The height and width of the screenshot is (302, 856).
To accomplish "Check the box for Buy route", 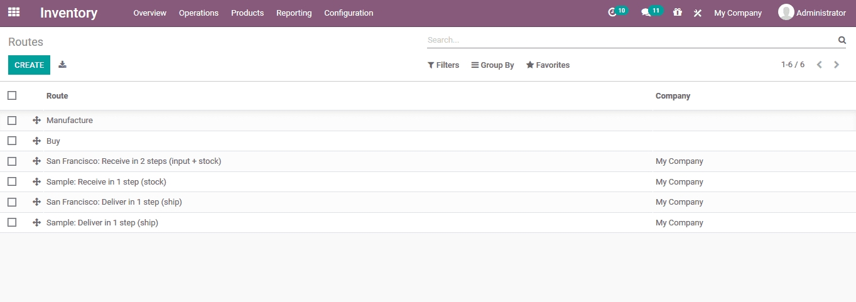I will 12,141.
